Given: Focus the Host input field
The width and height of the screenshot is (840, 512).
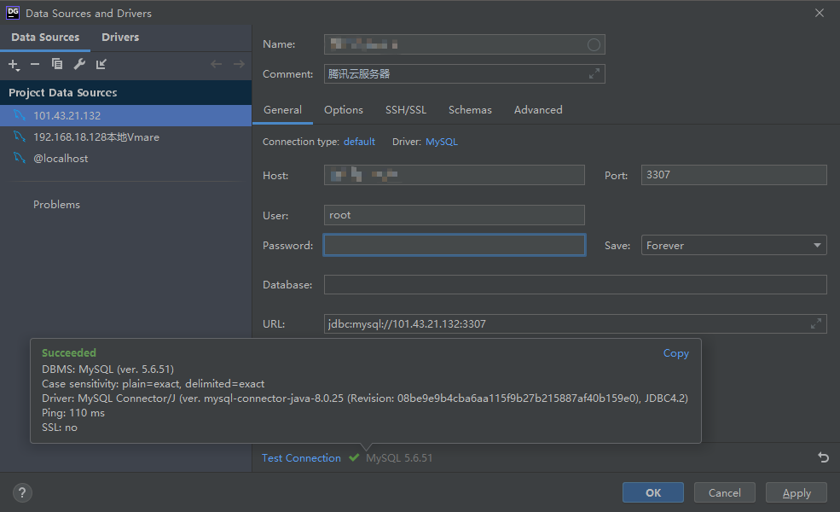Looking at the screenshot, I should click(455, 175).
